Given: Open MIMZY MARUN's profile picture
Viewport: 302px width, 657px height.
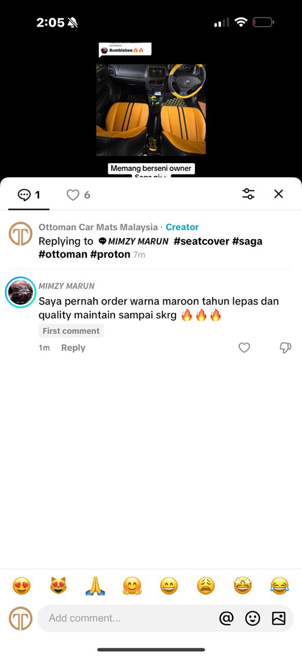Looking at the screenshot, I should [x=21, y=293].
